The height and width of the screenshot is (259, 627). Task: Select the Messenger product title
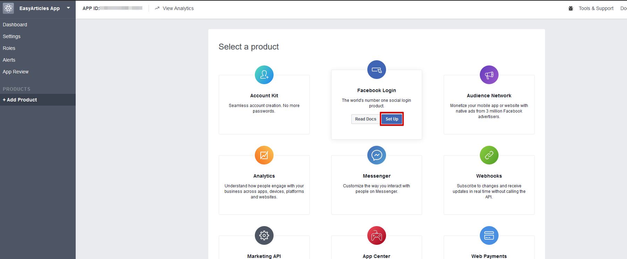tap(377, 176)
